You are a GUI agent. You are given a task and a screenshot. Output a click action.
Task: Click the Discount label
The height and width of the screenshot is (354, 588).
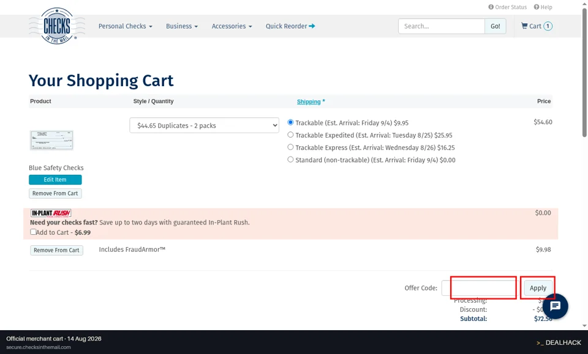pos(473,309)
